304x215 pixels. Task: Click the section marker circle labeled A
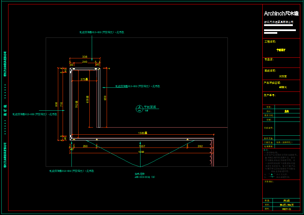point(139,108)
